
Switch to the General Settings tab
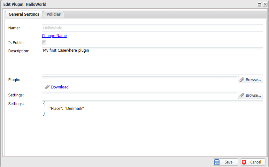(24, 14)
